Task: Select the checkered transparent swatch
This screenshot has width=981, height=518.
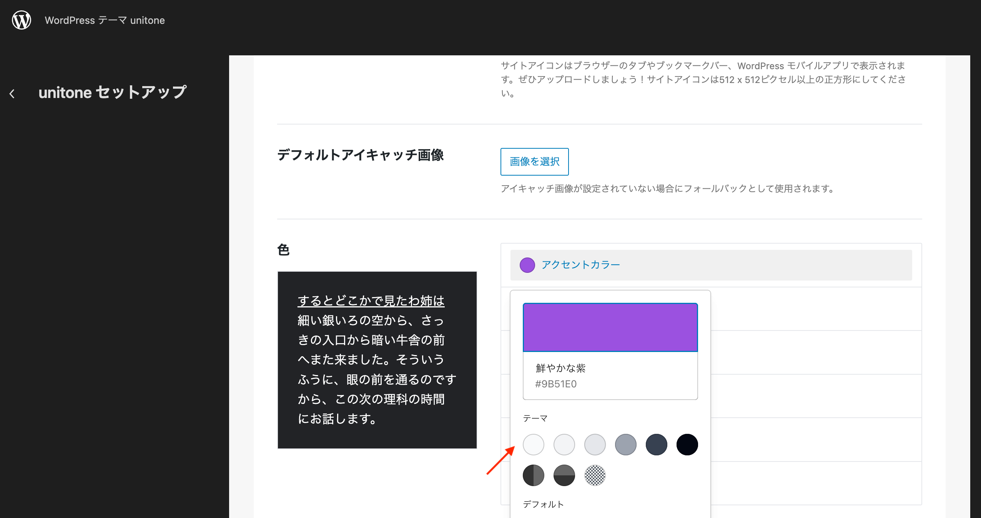Action: 595,475
